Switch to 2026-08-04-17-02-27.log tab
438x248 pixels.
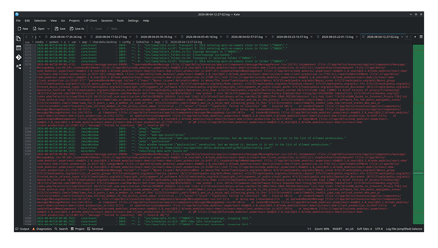coord(111,37)
